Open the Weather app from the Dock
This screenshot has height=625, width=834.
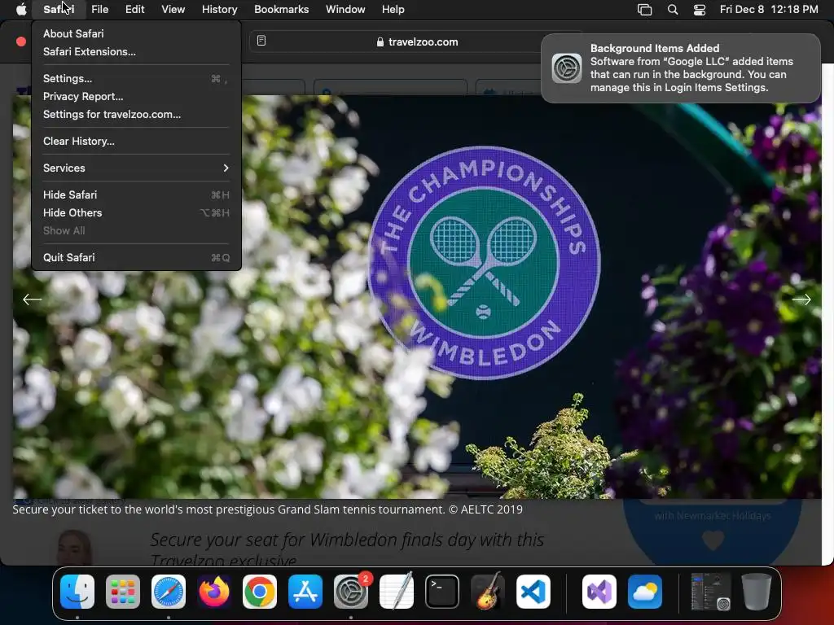tap(645, 592)
